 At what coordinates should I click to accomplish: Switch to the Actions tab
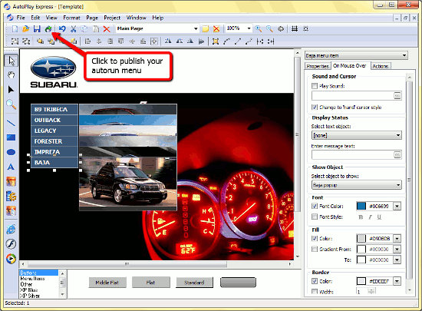[x=381, y=66]
